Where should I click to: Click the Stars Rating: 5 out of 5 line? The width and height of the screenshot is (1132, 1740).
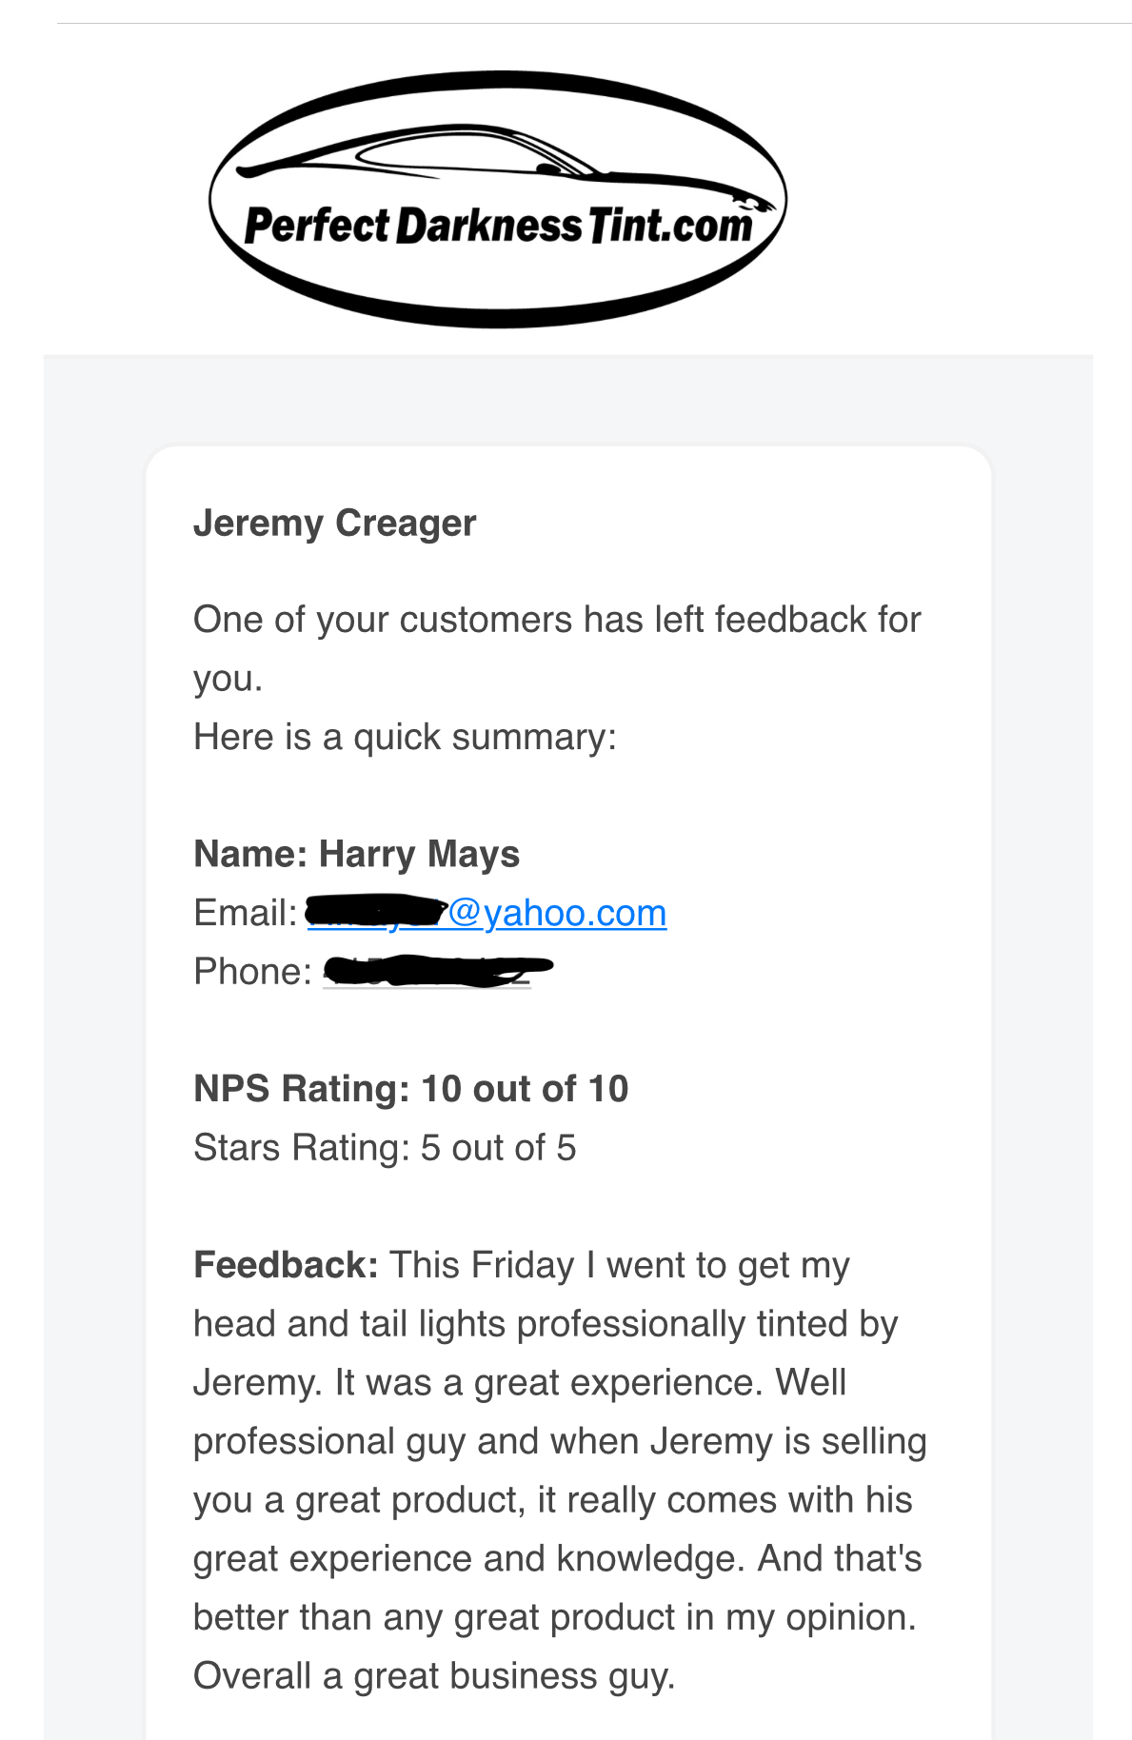pos(385,1148)
